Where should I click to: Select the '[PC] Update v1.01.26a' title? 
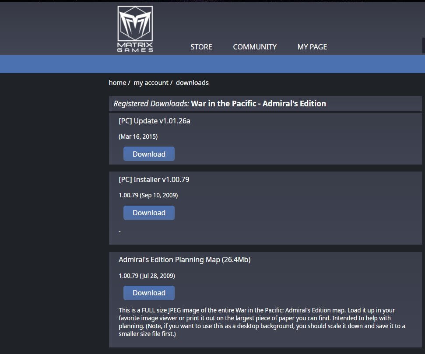pos(154,121)
